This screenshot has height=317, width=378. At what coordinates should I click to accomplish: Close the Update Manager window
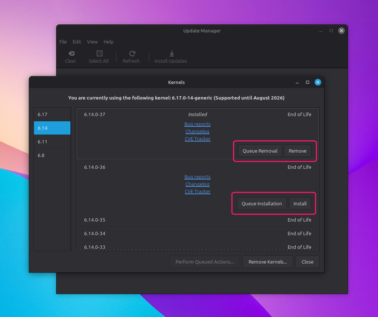click(341, 31)
